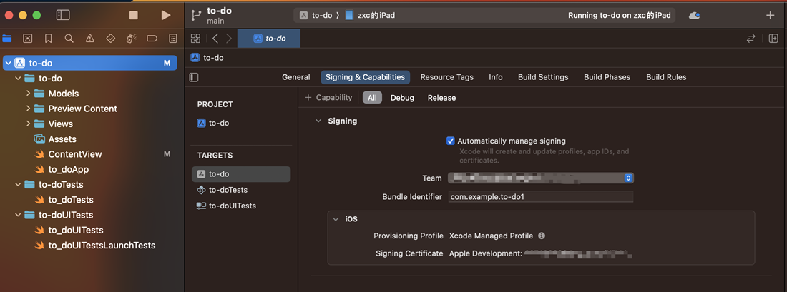The image size is (787, 292).
Task: Open the Bookmark navigator
Action: click(x=48, y=39)
